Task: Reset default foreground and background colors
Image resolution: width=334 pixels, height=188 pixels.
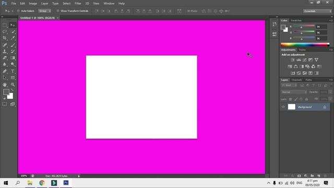Action: [4, 98]
